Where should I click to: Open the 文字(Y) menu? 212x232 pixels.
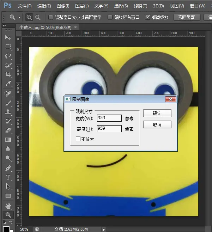(101, 6)
